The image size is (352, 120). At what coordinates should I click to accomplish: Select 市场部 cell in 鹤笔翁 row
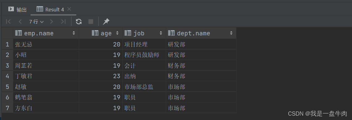pos(201,98)
